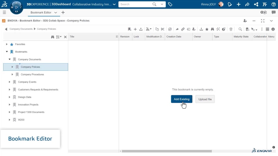Click the plus add-content toolbar icon
278x156 pixels.
[x=135, y=29]
